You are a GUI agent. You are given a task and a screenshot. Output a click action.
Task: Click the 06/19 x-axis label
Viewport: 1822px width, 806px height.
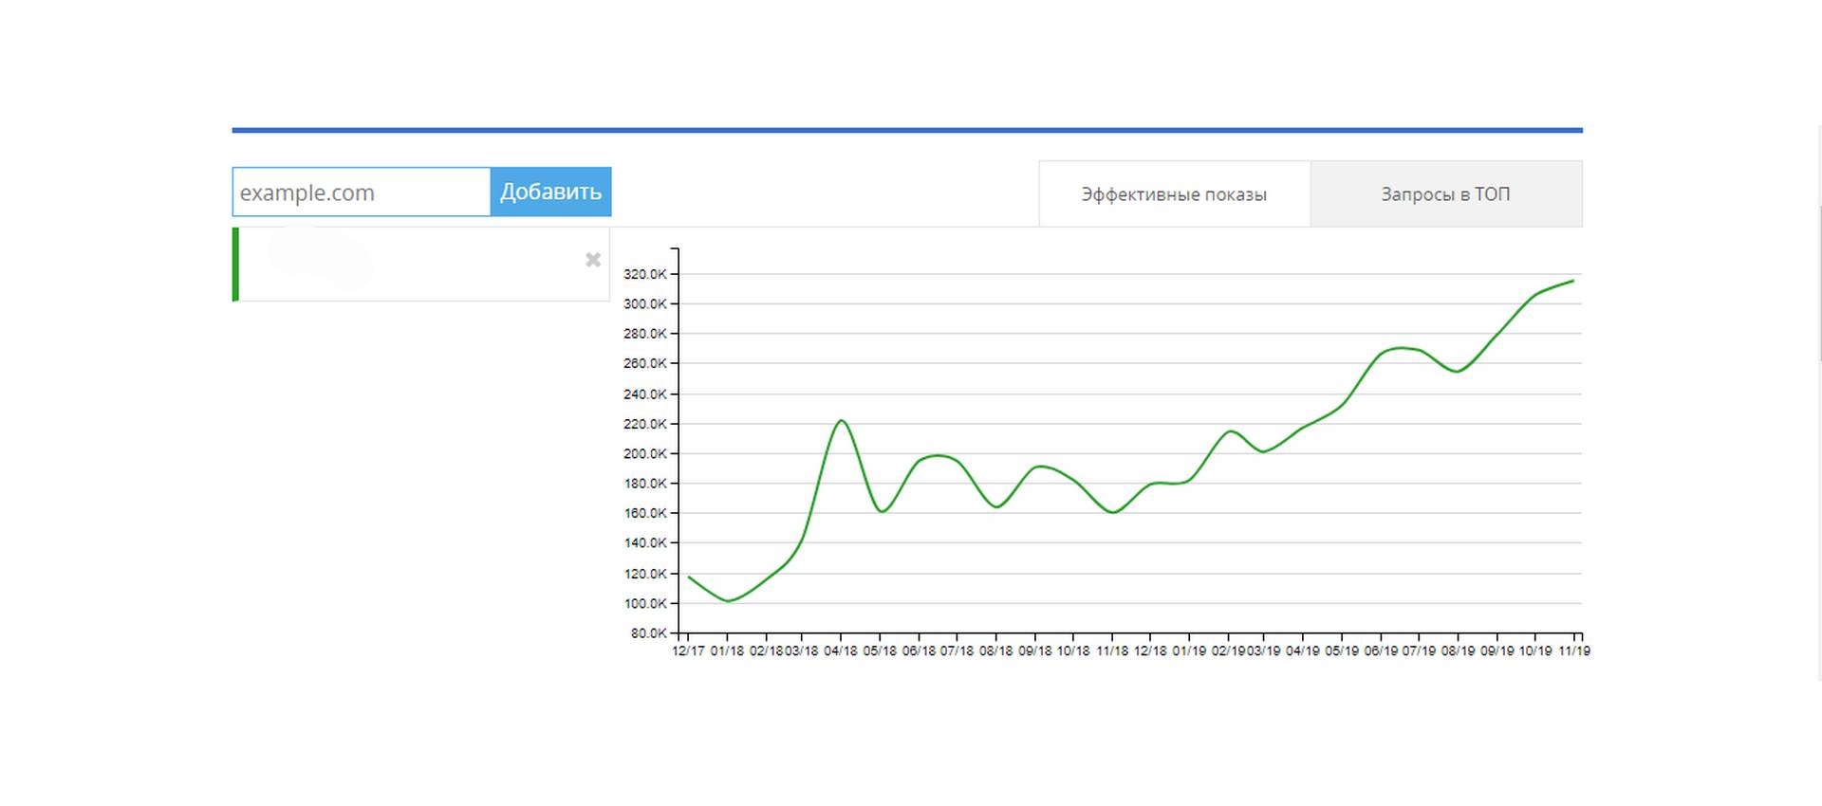(1382, 651)
